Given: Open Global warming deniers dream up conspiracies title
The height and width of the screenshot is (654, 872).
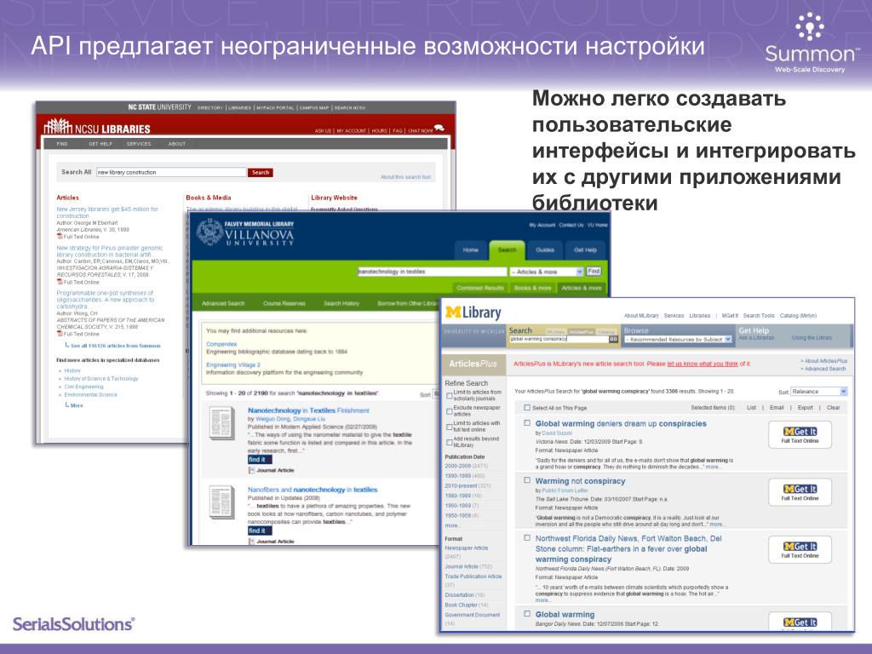Looking at the screenshot, I should [x=621, y=424].
